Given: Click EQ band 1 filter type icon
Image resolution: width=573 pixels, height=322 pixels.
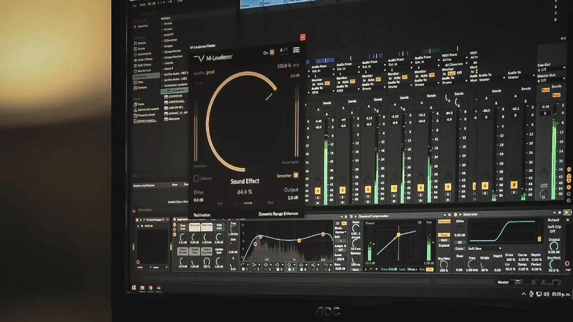Looking at the screenshot, I should (244, 265).
